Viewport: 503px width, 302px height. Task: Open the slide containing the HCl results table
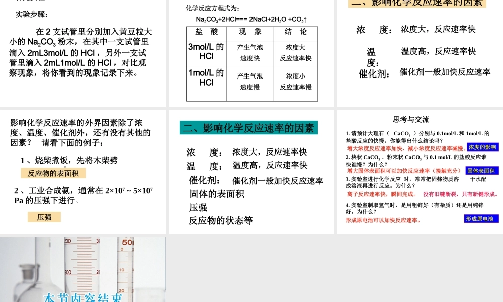tap(251, 53)
